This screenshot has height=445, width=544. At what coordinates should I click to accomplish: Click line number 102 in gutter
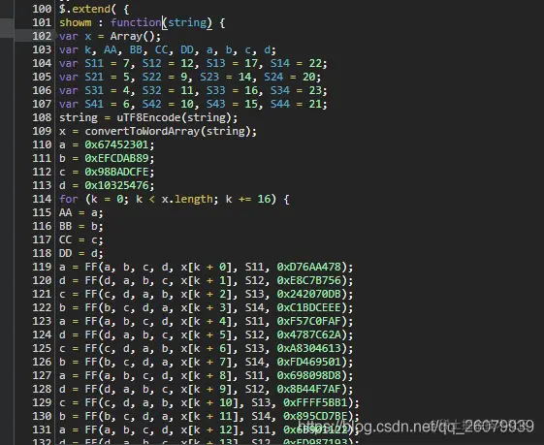pos(42,36)
